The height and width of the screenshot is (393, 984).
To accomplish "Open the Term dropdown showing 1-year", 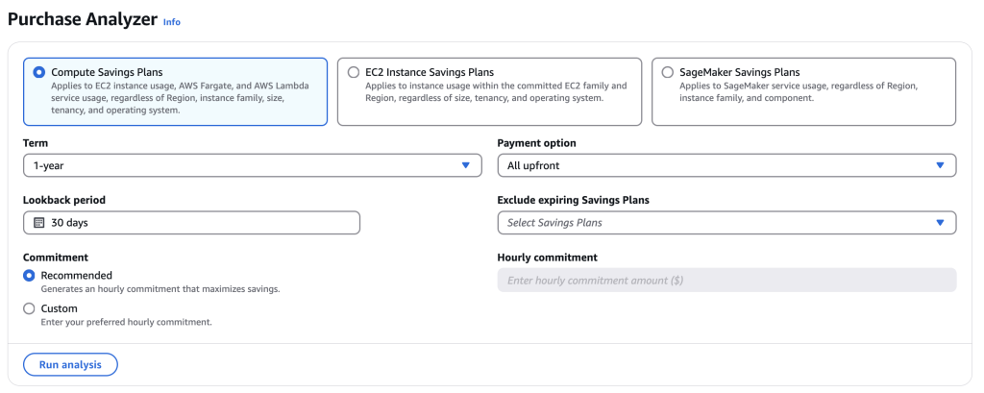I will [x=253, y=165].
